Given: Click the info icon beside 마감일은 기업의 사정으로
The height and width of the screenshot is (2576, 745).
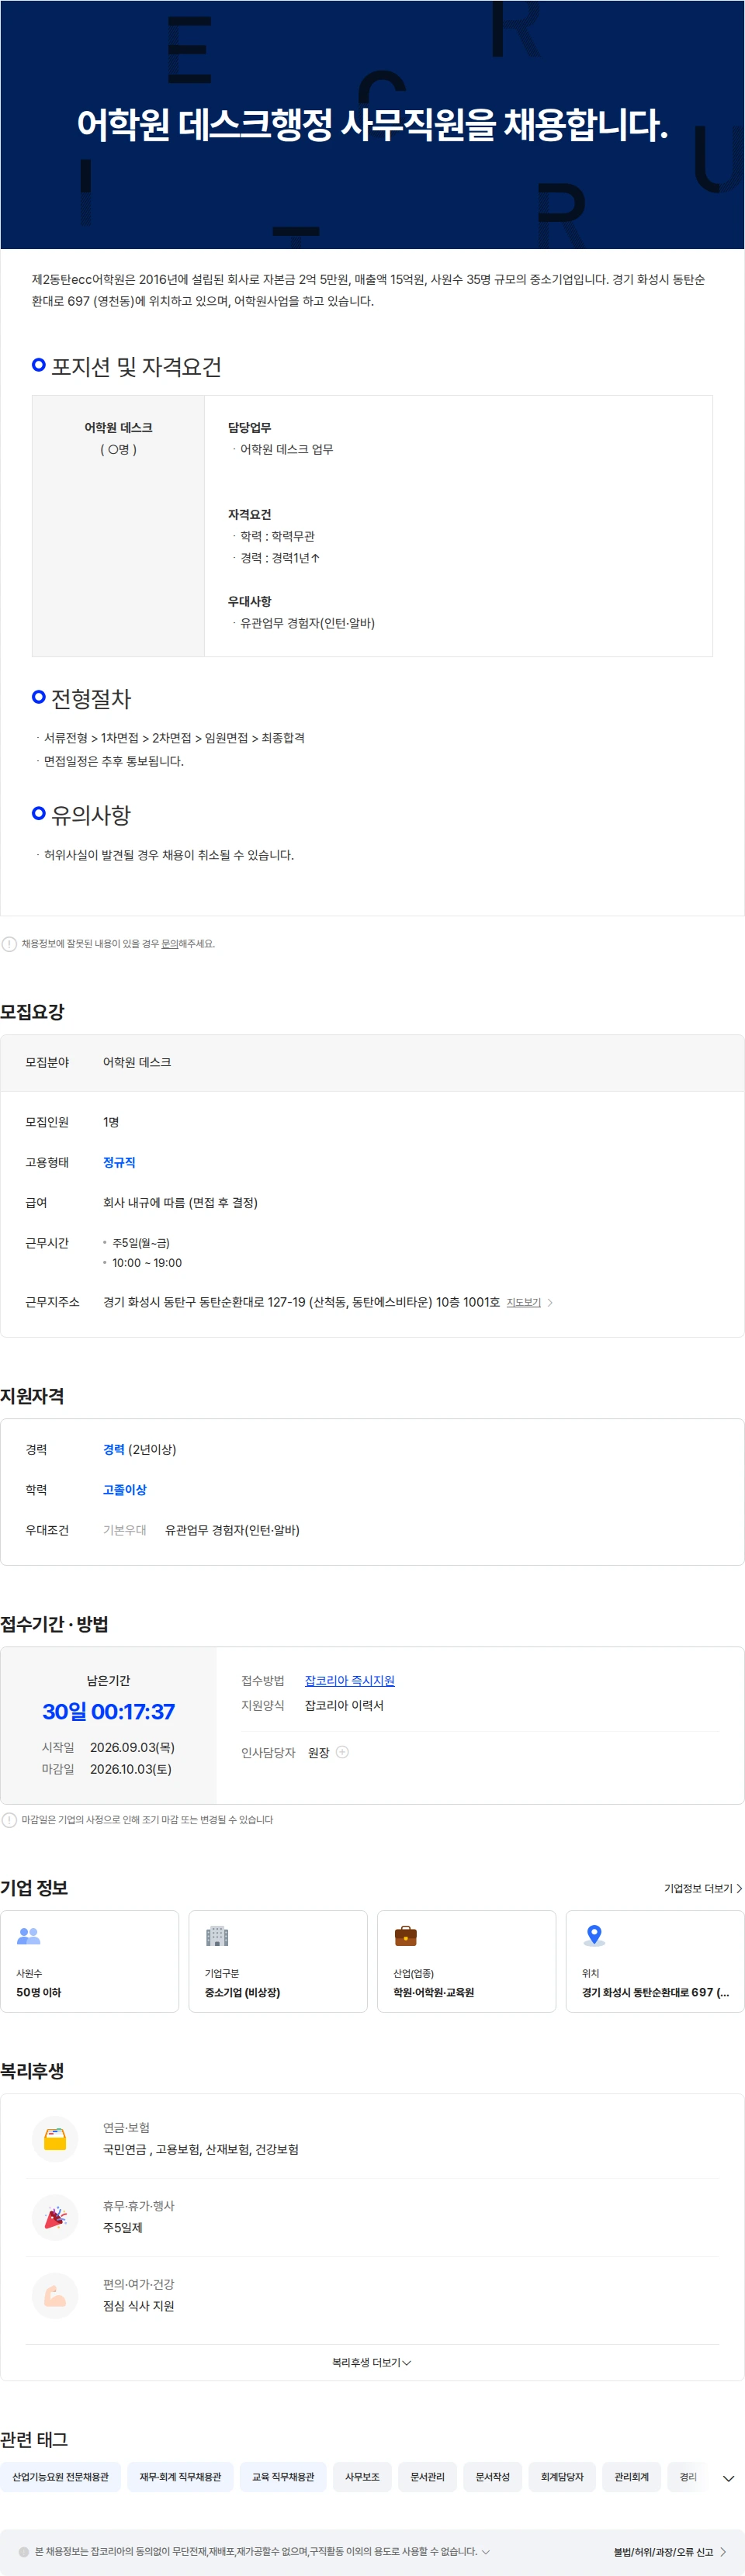Looking at the screenshot, I should 9,1819.
